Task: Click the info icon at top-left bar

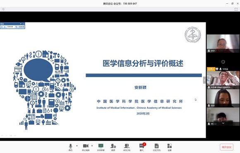Action: click(3, 10)
